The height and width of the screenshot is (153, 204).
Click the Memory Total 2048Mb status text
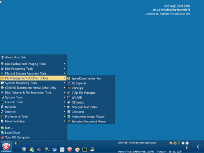[136, 151]
